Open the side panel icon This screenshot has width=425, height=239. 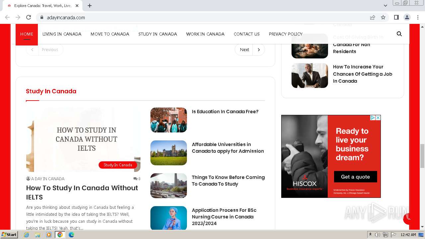tap(396, 17)
